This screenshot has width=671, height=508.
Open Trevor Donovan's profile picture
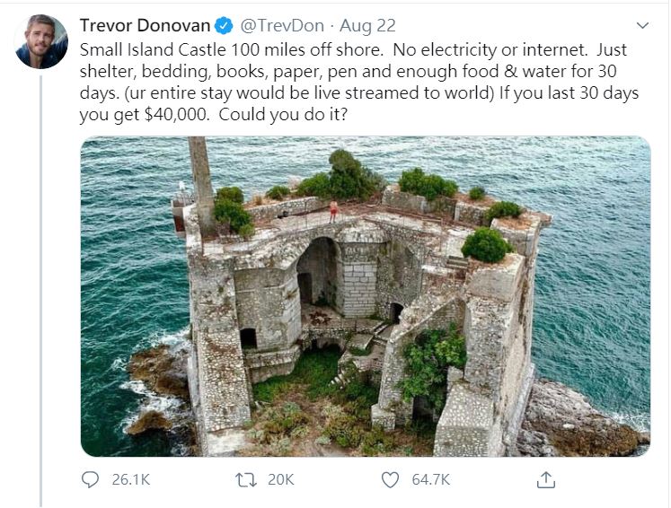click(x=41, y=41)
